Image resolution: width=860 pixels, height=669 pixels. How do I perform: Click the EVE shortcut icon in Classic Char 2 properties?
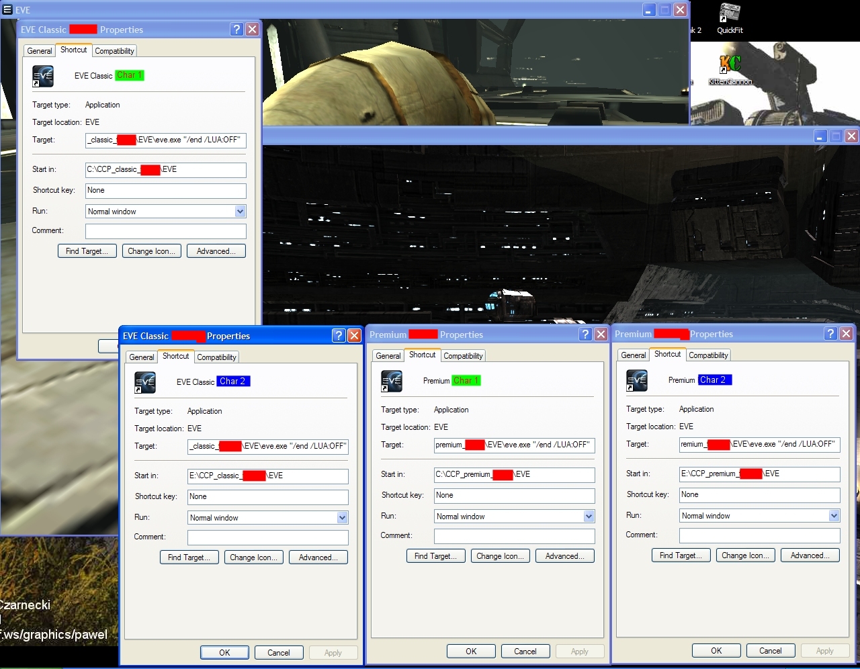coord(145,382)
